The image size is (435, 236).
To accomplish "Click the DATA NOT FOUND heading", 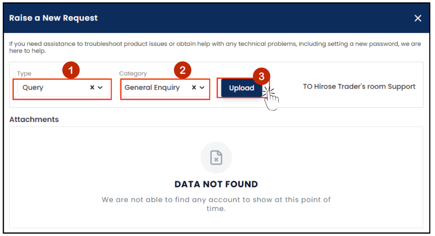I will tap(216, 184).
